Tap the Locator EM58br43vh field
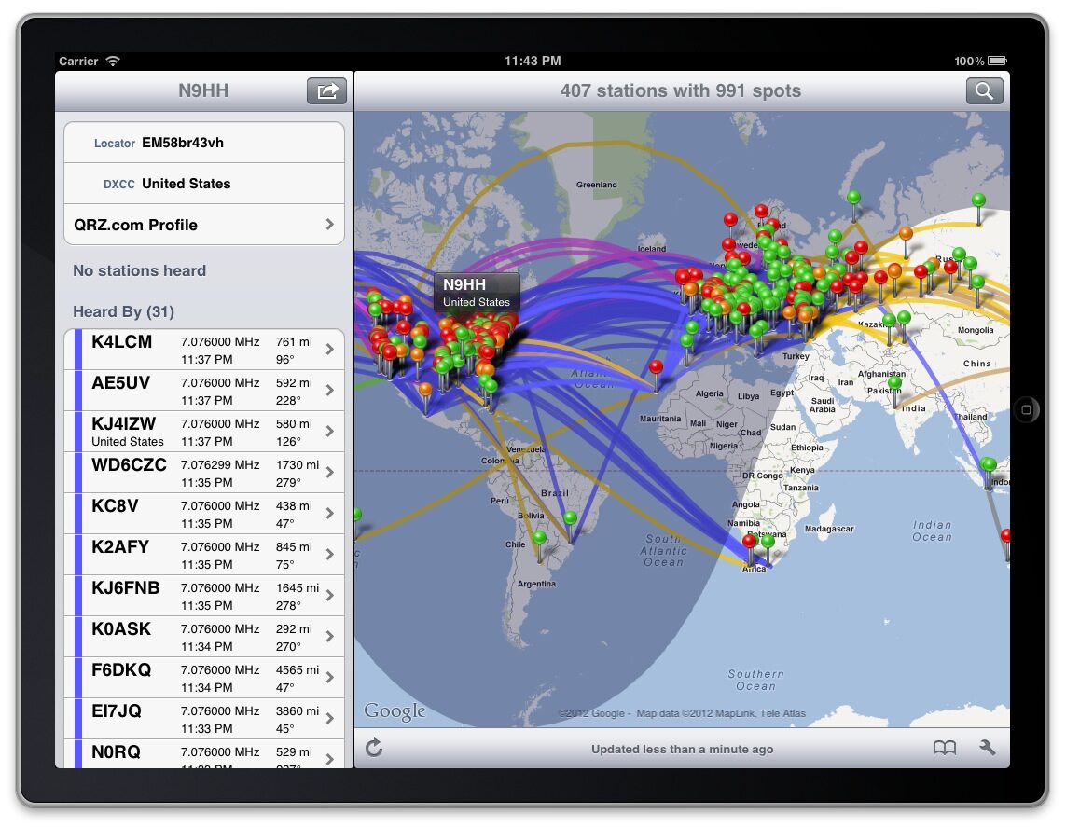The height and width of the screenshot is (827, 1066). point(204,143)
